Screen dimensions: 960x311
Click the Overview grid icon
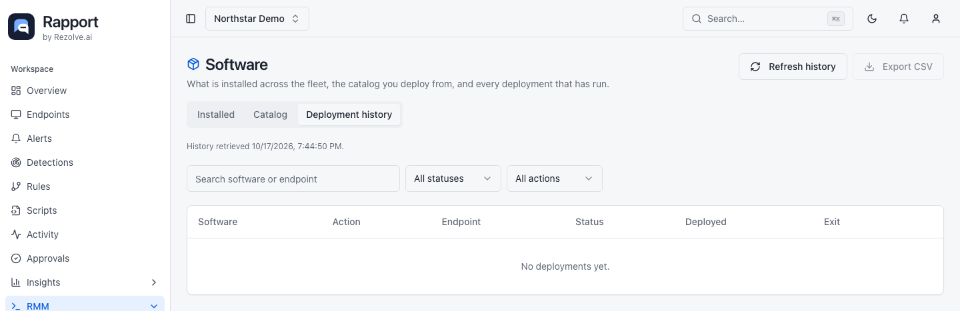pos(16,91)
